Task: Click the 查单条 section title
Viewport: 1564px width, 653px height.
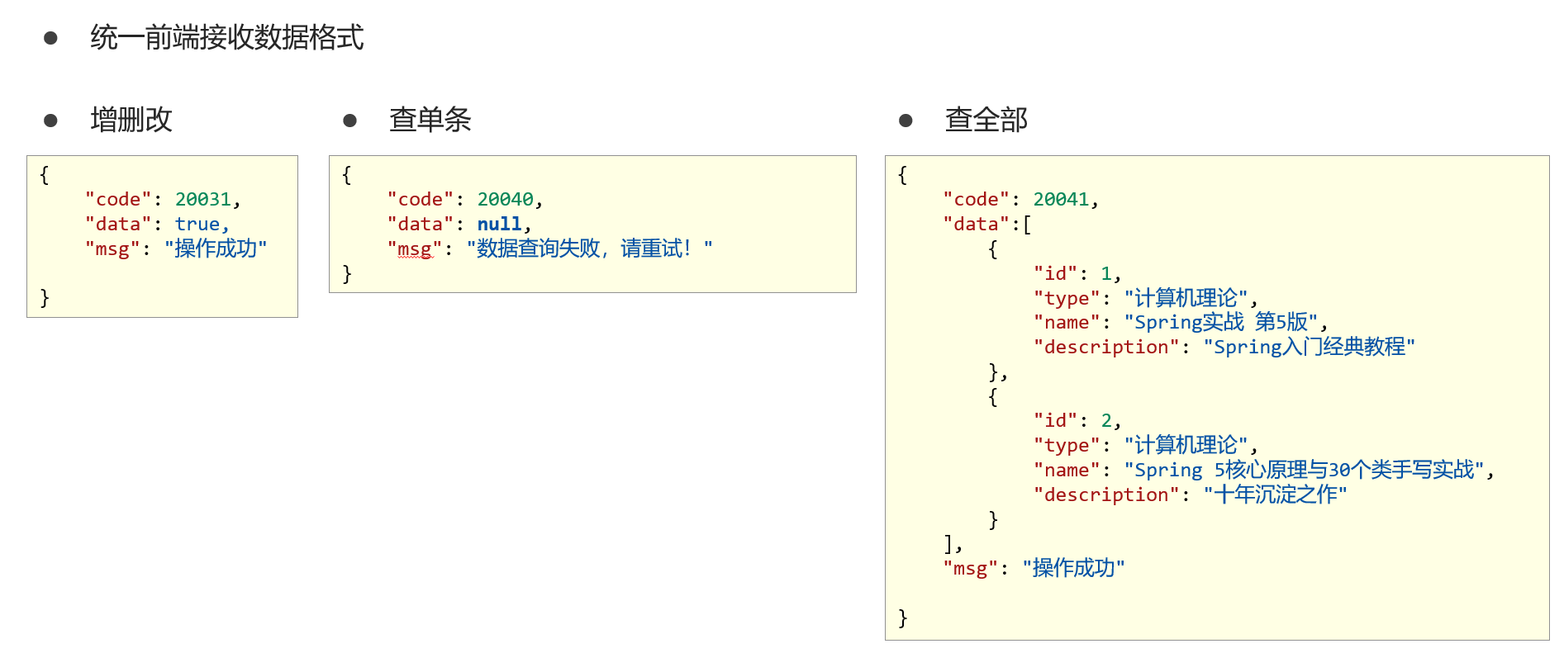Action: (430, 120)
